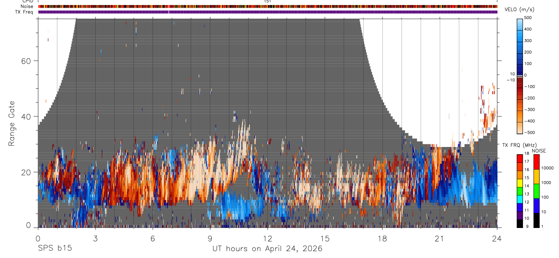Screen dimensions: 559x258
Task: Click the hour 9 tick label
Action: [x=210, y=238]
